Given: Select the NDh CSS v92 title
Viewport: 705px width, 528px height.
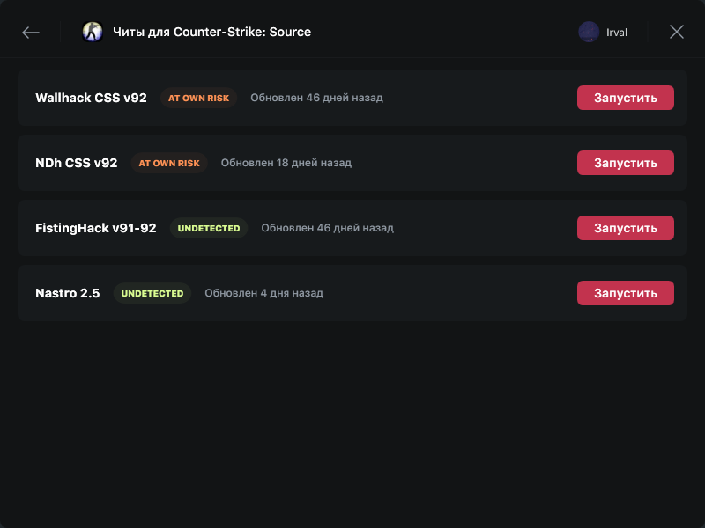Looking at the screenshot, I should [77, 163].
